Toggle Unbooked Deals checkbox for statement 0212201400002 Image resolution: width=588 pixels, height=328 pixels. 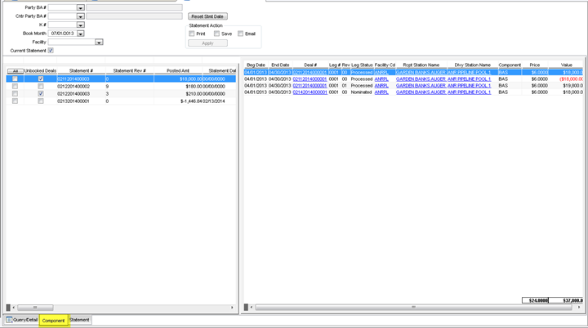(41, 87)
